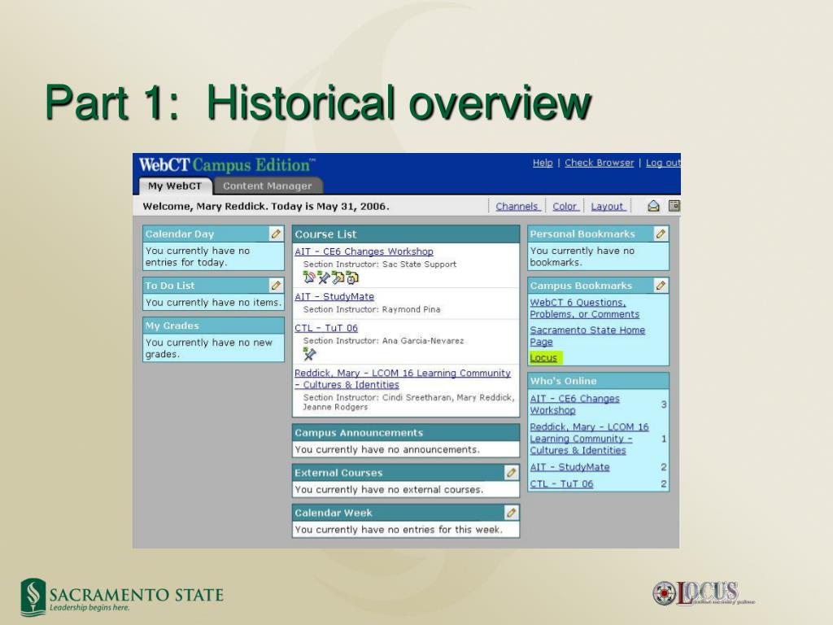Click 'Section Instructor: Sac State Support' text
The image size is (833, 625).
click(379, 264)
